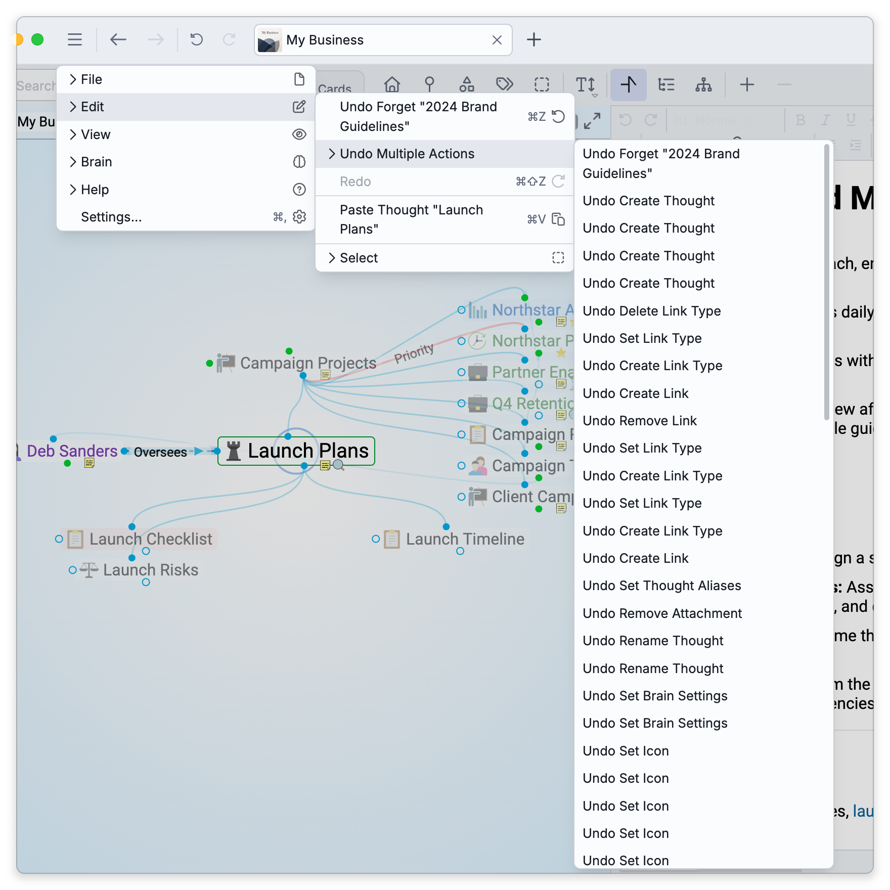Click the Selection dashed-box toolbar icon
This screenshot has height=890, width=890.
tap(542, 84)
